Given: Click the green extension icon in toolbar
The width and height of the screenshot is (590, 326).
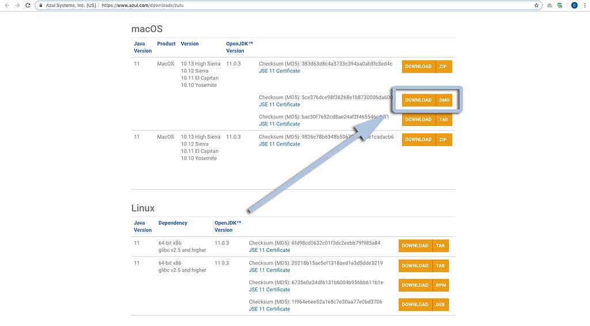Looking at the screenshot, I should pyautogui.click(x=559, y=5).
